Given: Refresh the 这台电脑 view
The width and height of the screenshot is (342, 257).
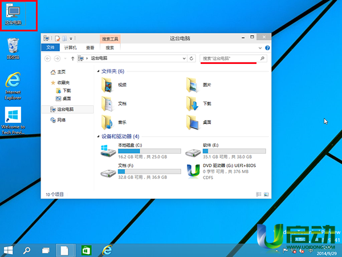Looking at the screenshot, I should click(192, 58).
